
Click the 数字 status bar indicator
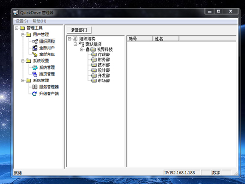coord(216,173)
